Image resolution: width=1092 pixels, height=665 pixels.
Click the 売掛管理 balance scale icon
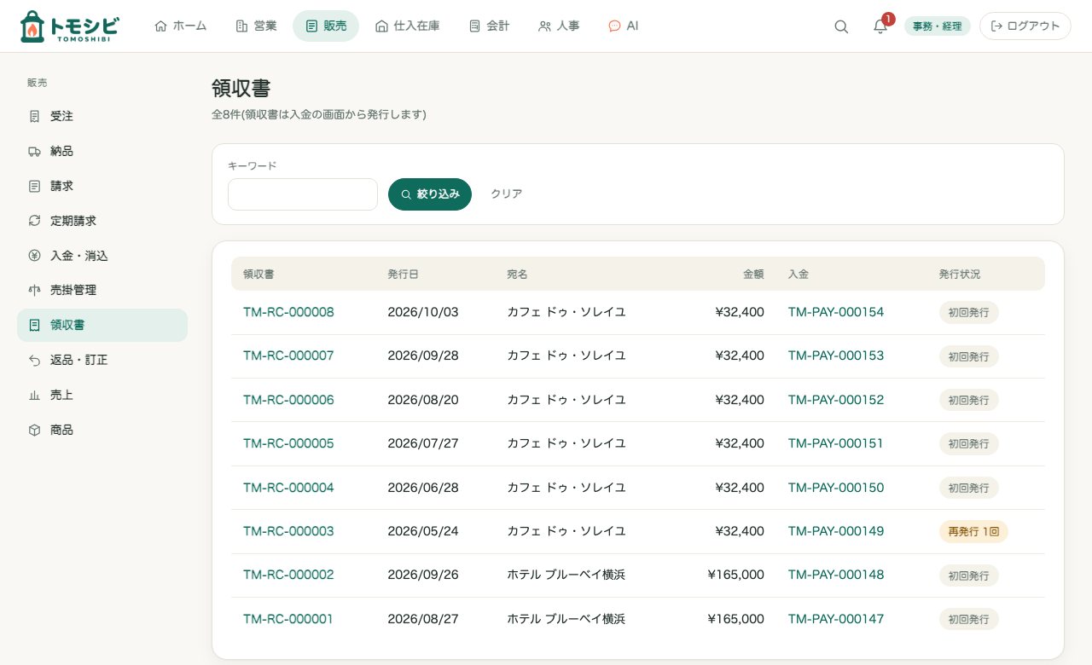(34, 290)
